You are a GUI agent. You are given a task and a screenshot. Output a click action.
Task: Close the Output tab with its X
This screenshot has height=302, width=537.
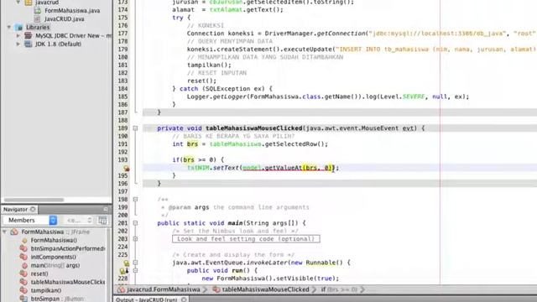184,299
